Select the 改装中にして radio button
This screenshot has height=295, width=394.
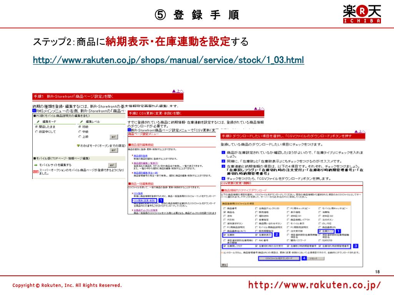37,132
